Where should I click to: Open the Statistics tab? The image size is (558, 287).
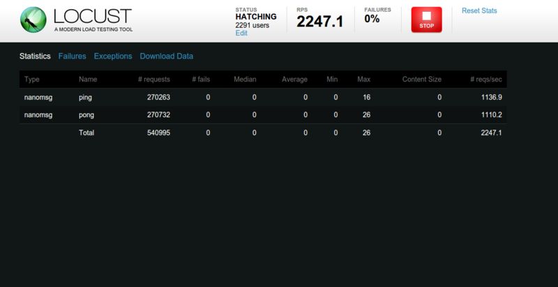pyautogui.click(x=35, y=56)
